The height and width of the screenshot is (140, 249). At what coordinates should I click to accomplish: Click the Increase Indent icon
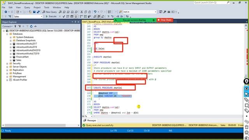tap(122, 16)
